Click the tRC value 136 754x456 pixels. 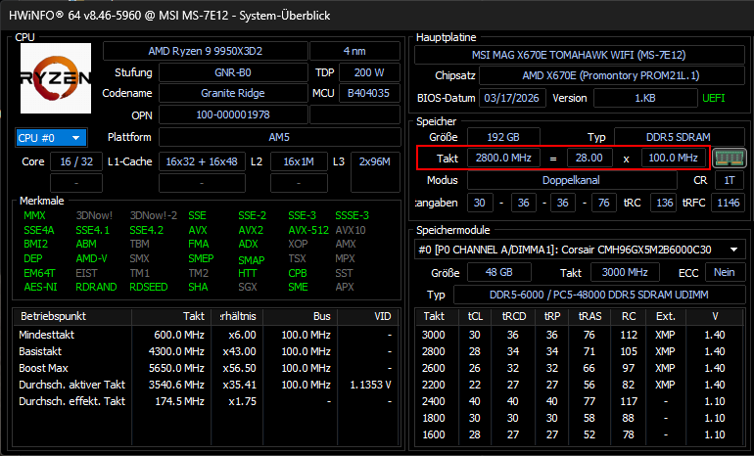[x=664, y=203]
